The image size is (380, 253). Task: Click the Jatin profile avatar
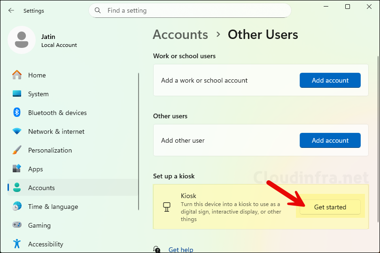21,40
